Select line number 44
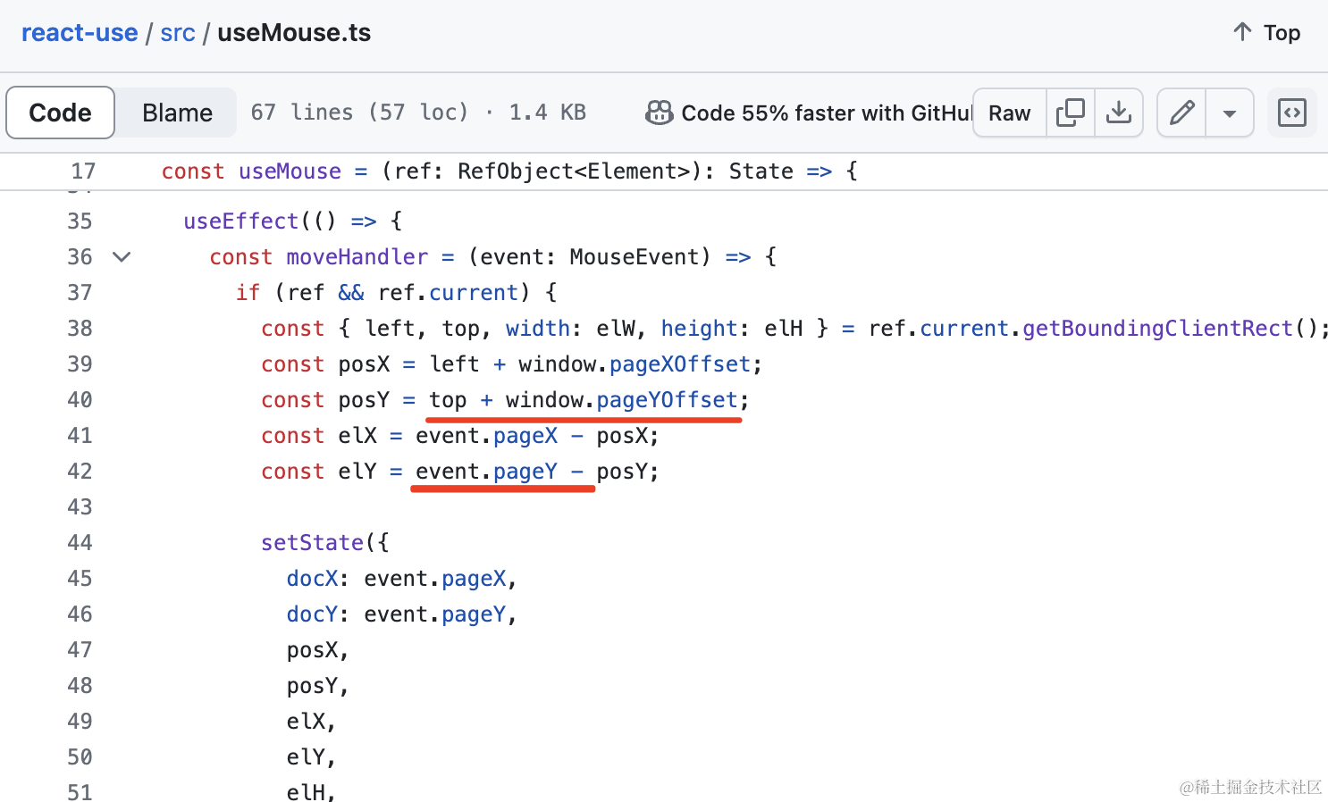This screenshot has height=802, width=1328. pyautogui.click(x=80, y=543)
